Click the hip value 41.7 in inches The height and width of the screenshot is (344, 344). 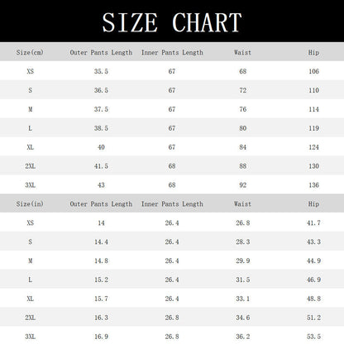[x=313, y=222]
